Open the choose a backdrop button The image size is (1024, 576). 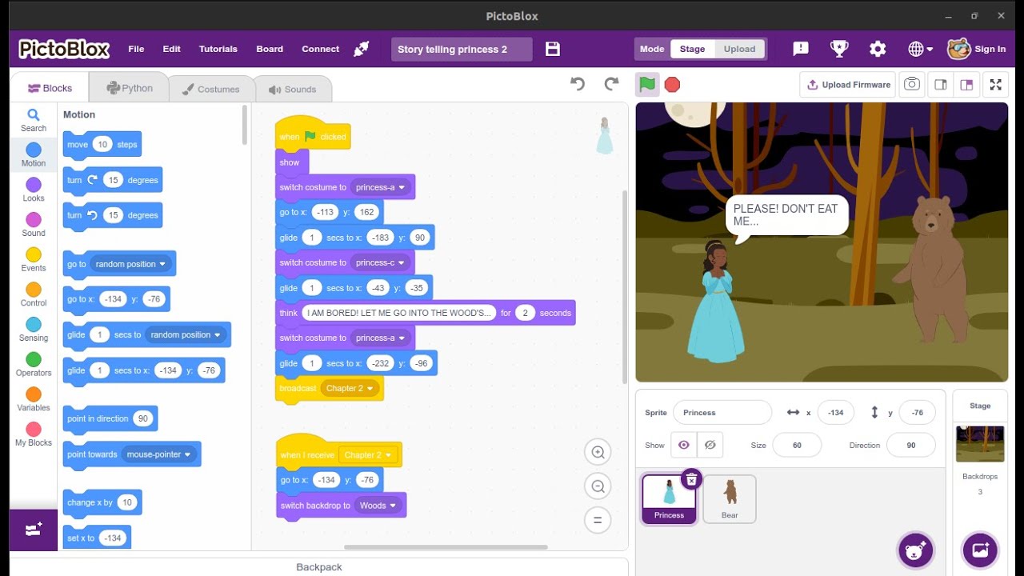tap(980, 550)
